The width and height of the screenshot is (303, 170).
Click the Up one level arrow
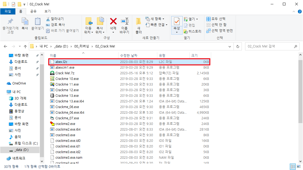[25, 46]
